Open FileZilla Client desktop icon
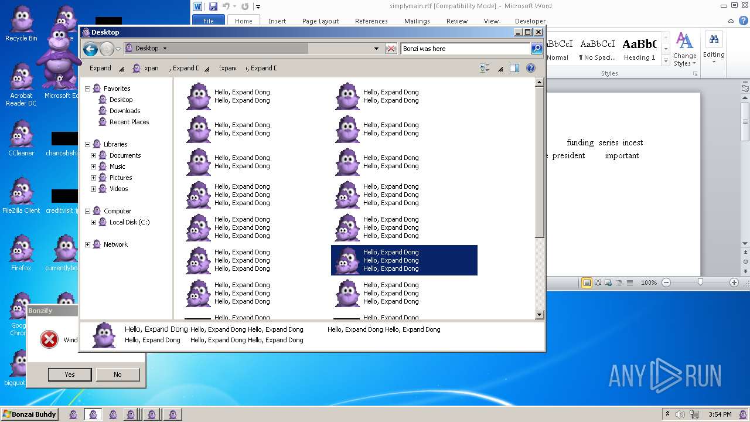Screen dimensions: 750x422 coord(21,196)
